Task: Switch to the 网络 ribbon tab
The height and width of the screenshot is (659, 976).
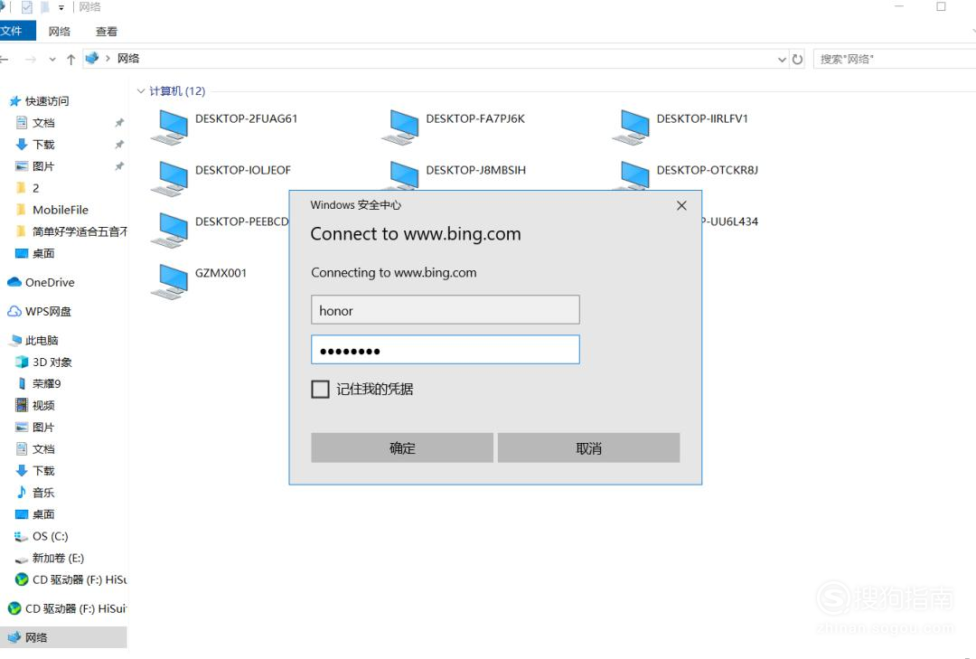Action: click(x=60, y=31)
